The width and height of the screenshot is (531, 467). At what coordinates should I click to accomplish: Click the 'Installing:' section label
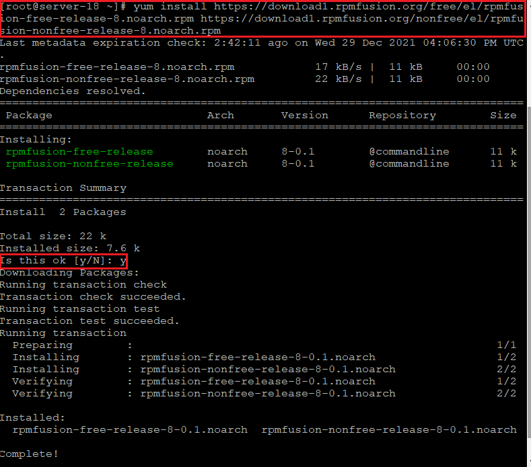tap(36, 140)
